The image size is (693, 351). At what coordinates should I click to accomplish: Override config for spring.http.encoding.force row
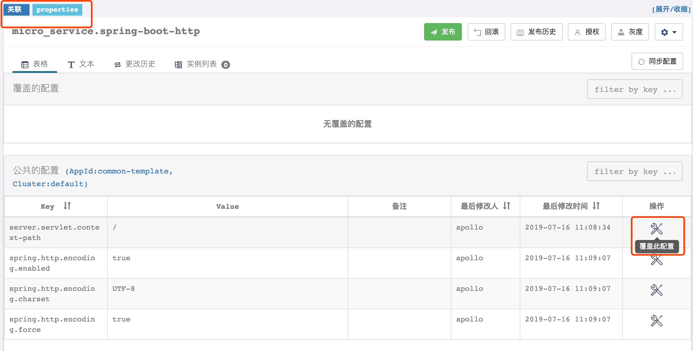(656, 321)
